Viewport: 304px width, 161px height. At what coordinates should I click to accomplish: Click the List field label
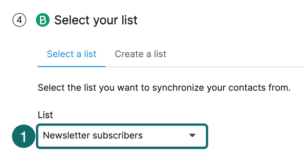click(45, 115)
